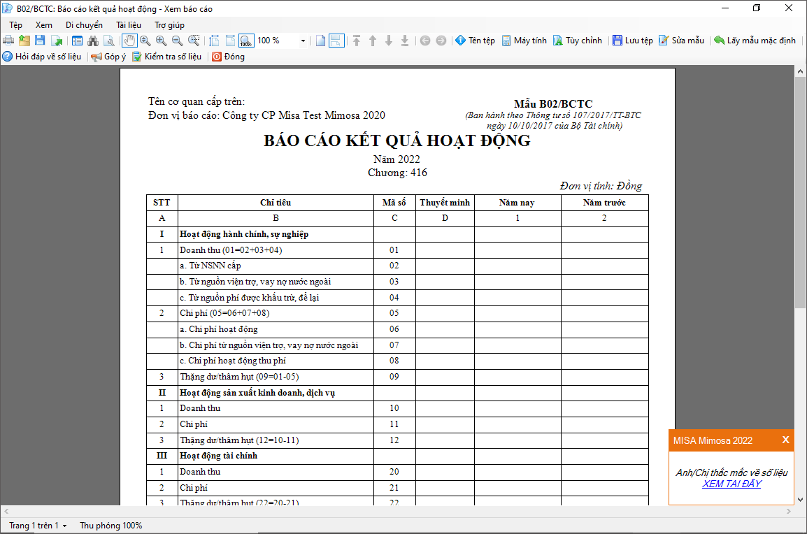
Task: Click the 'Hoạt động tài chính' row
Action: coord(397,456)
